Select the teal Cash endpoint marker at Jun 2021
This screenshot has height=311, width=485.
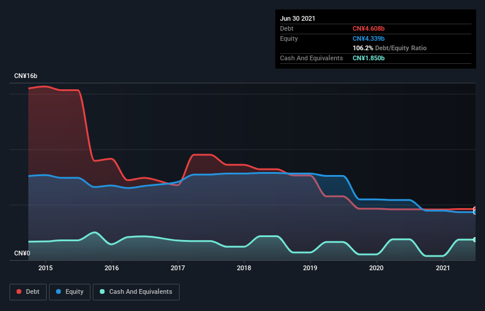tap(475, 239)
